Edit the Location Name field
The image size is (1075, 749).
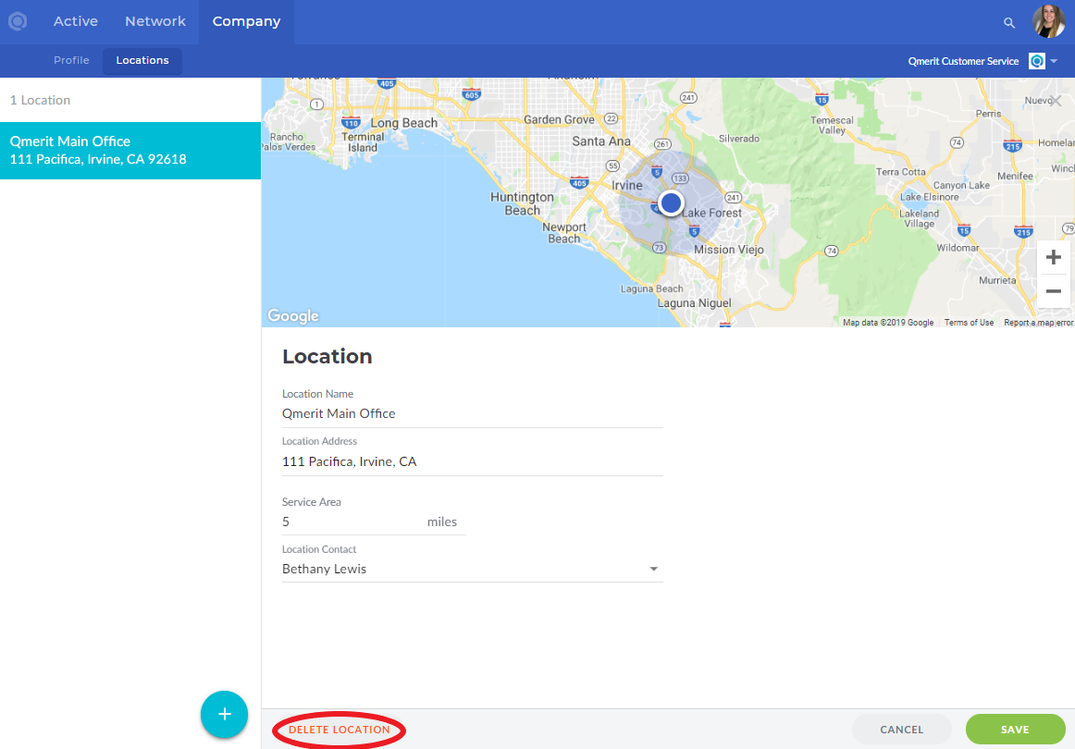[x=472, y=413]
